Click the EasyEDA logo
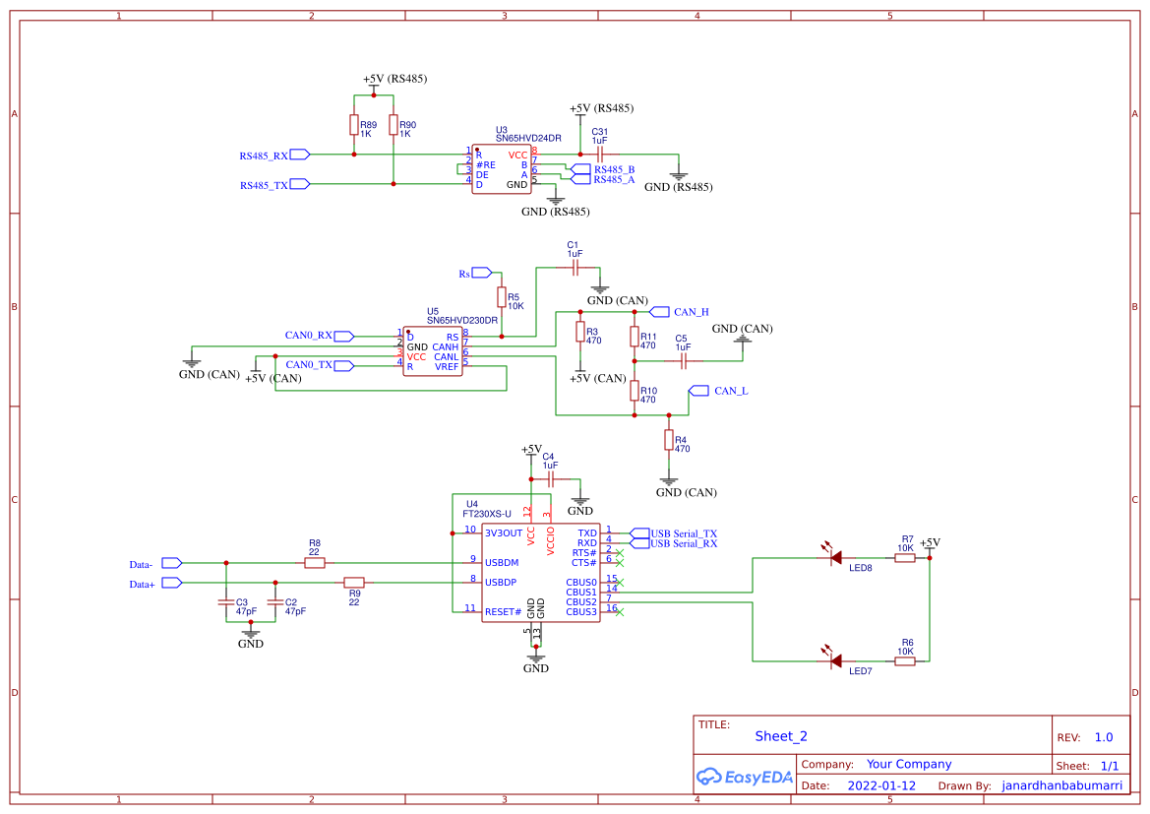The image size is (1150, 814). (x=745, y=777)
